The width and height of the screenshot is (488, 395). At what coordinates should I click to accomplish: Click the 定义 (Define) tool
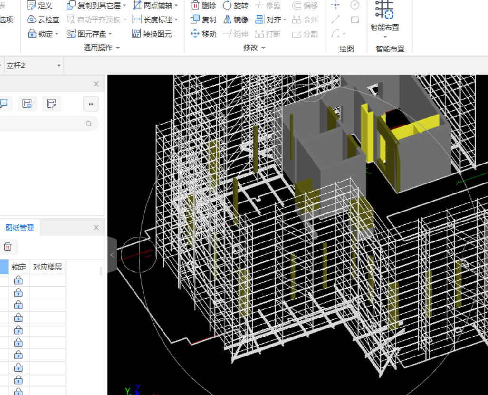coord(39,5)
